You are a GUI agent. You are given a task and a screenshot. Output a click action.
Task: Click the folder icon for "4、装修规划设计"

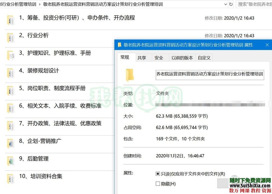[x=11, y=73]
